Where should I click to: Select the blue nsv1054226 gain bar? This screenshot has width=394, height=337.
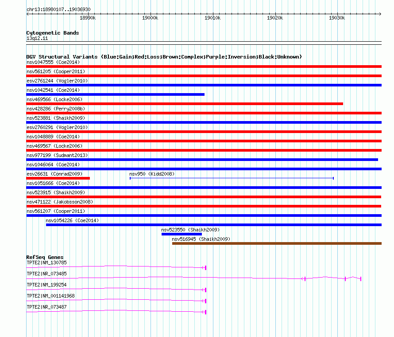click(214, 225)
